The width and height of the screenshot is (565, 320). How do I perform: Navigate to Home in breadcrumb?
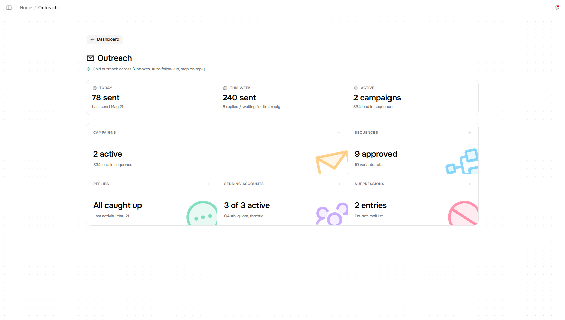pos(26,8)
